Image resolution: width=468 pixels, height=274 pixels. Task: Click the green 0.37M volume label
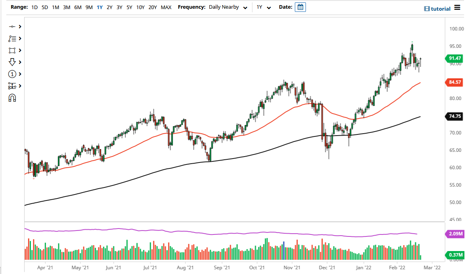coord(455,255)
